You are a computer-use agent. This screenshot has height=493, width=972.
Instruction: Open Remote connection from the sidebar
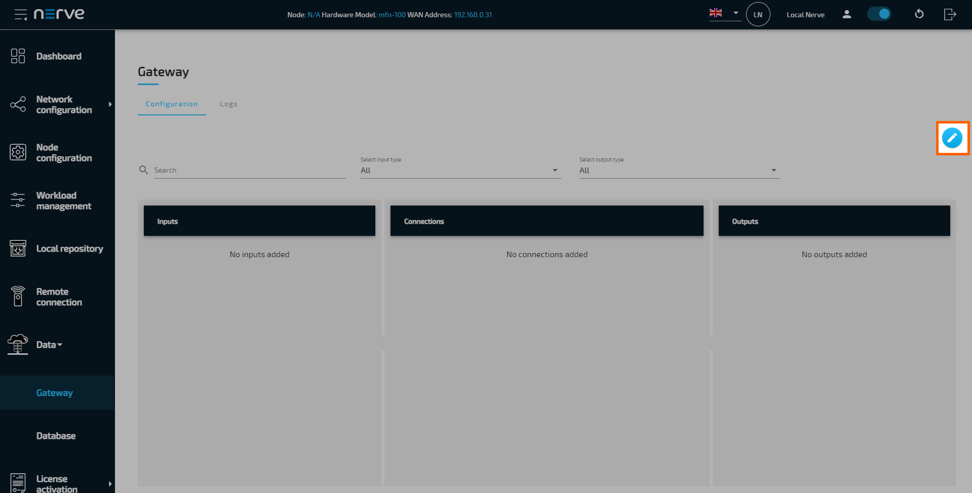(18, 297)
